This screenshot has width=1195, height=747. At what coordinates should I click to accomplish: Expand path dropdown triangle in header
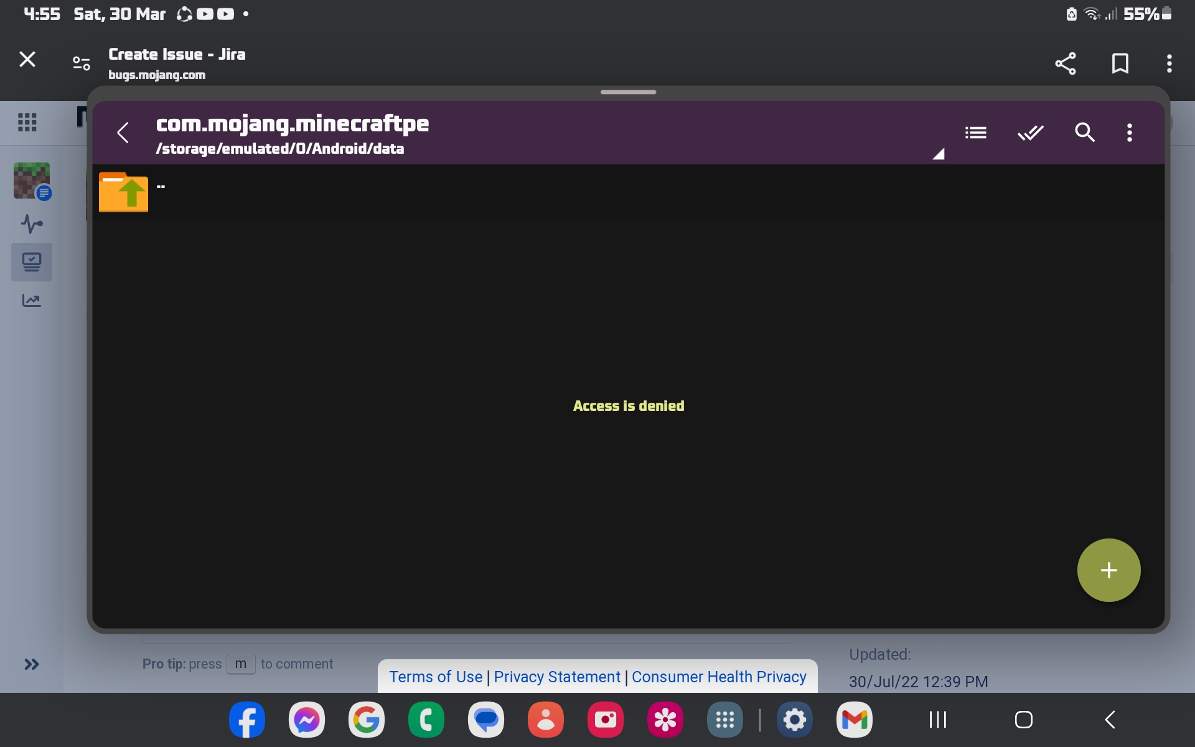click(x=938, y=154)
